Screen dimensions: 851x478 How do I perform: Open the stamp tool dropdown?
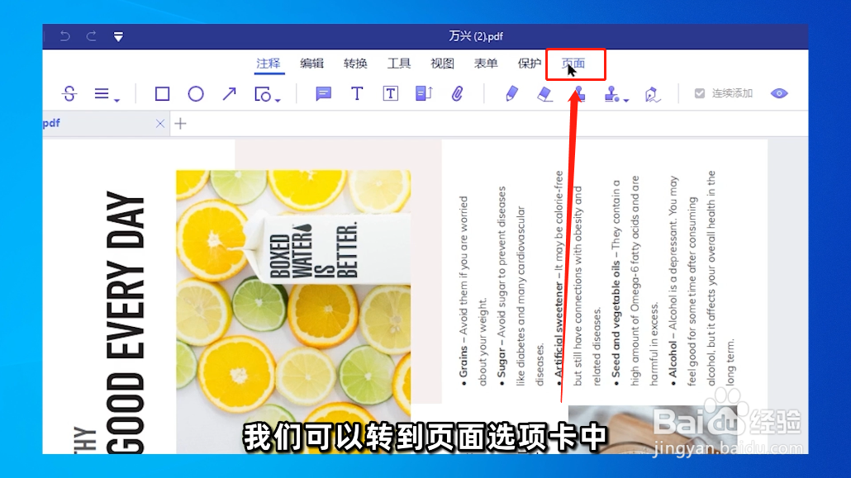coord(625,99)
